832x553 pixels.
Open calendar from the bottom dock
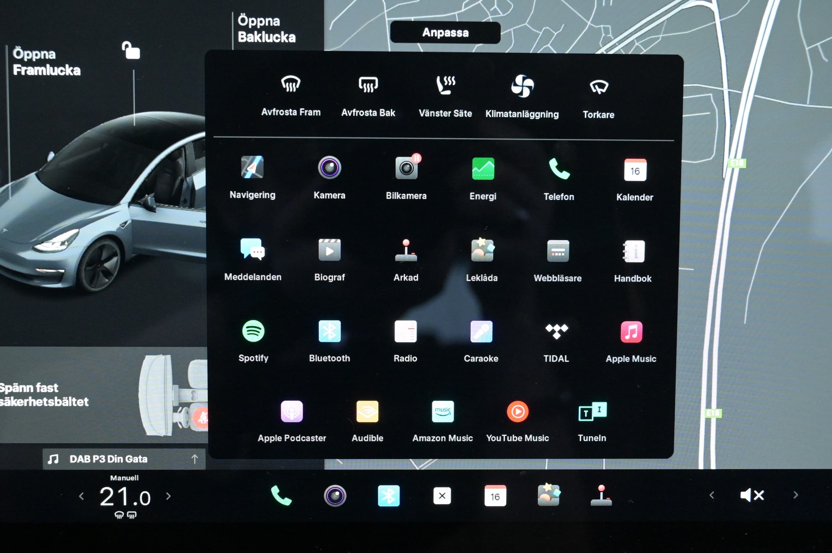pyautogui.click(x=495, y=496)
